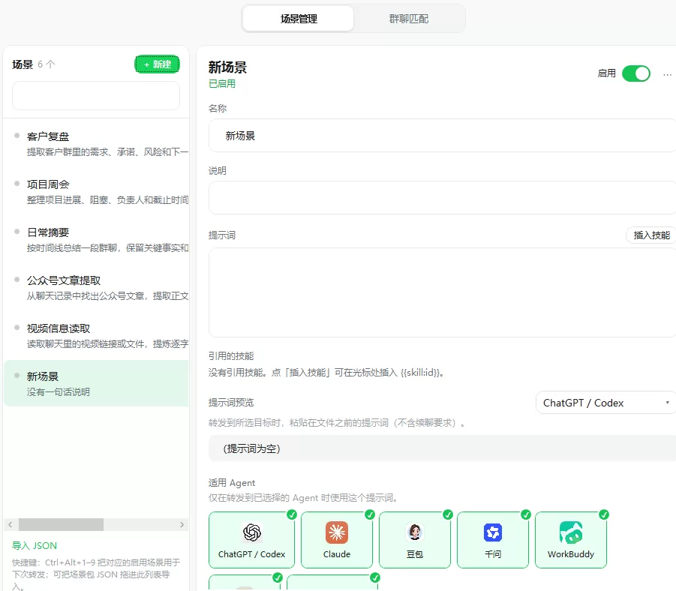Uncheck the Claude agent checkmark
The width and height of the screenshot is (676, 591).
click(370, 514)
